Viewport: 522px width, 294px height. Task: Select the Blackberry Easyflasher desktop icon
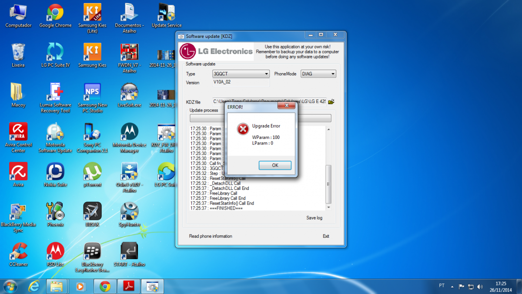92,257
